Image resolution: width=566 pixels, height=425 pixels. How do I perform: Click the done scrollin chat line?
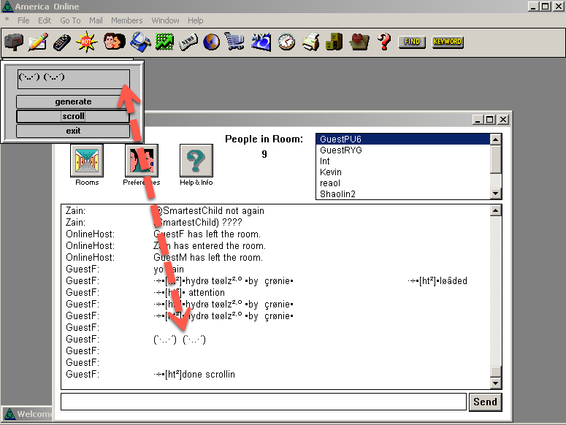coord(194,375)
